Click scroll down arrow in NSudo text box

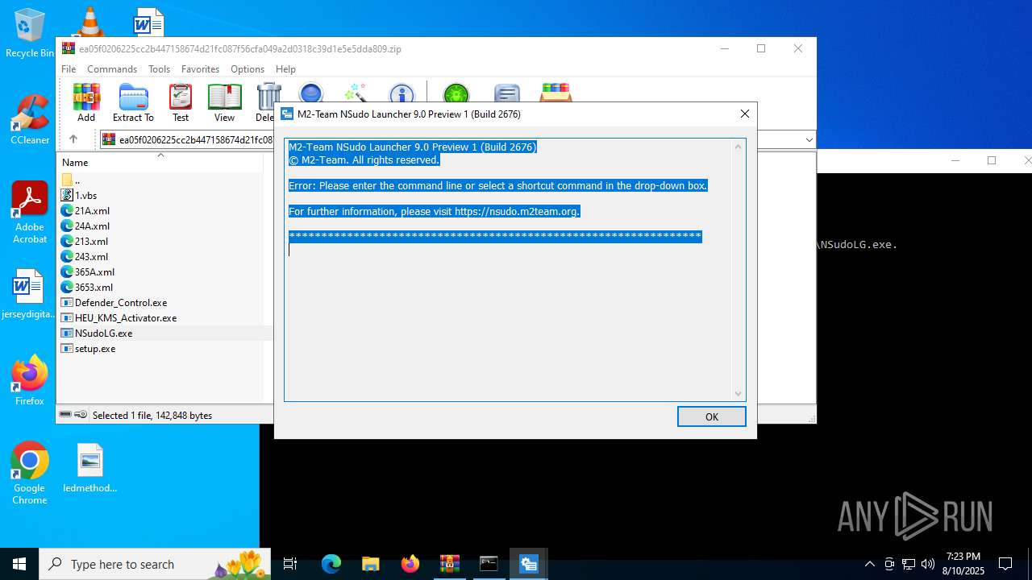click(x=738, y=394)
